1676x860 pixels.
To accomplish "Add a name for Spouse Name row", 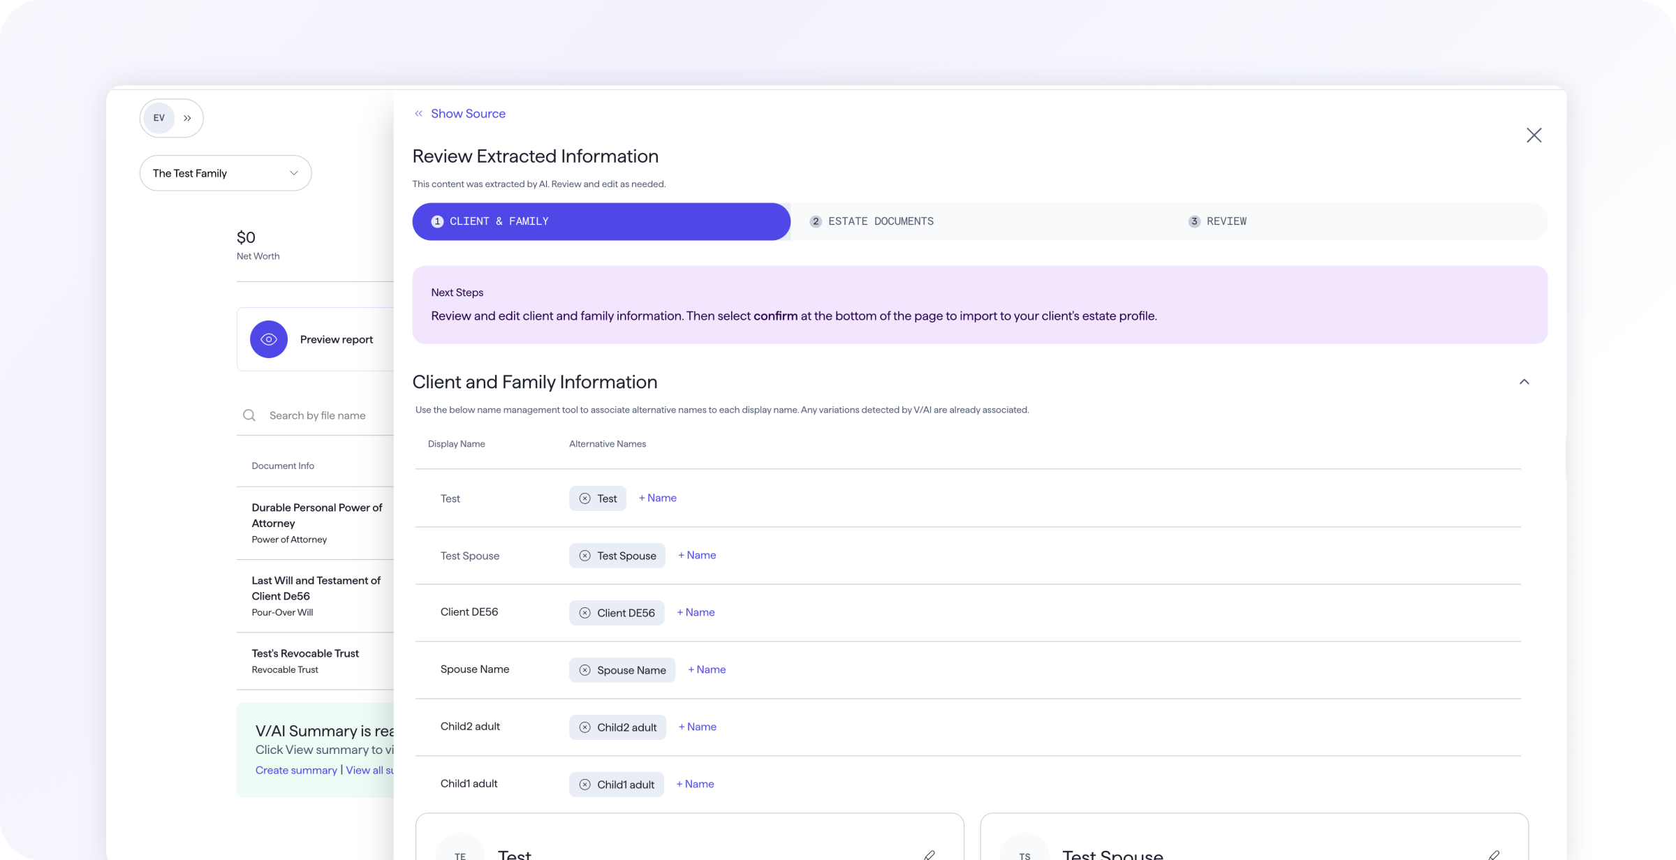I will pos(707,669).
